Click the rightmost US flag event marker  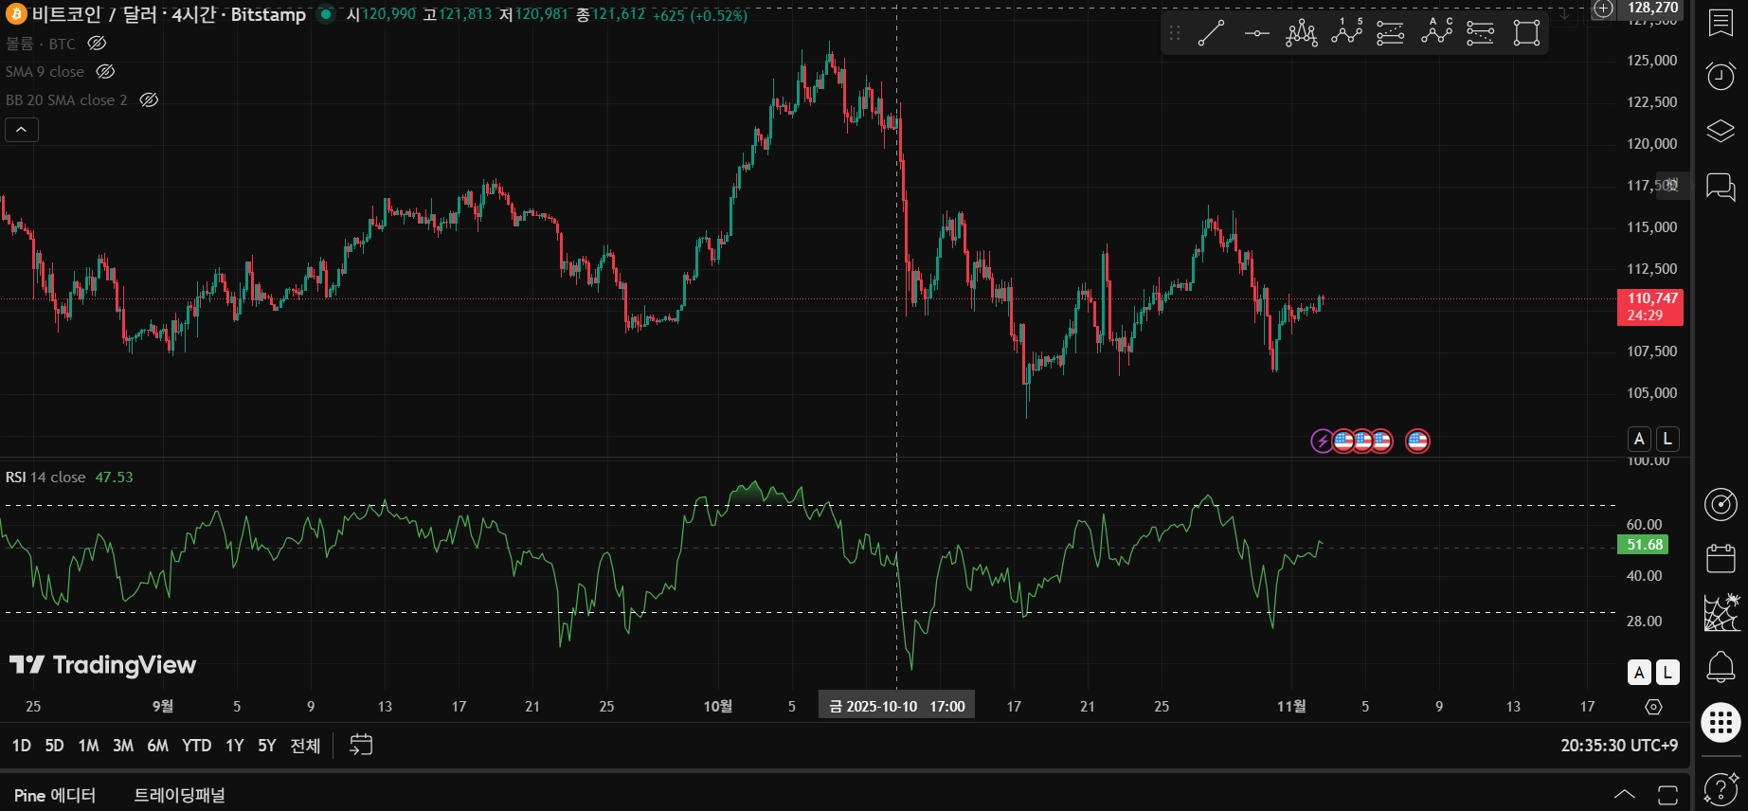1417,441
